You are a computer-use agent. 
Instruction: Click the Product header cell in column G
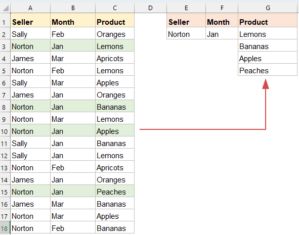(268, 22)
